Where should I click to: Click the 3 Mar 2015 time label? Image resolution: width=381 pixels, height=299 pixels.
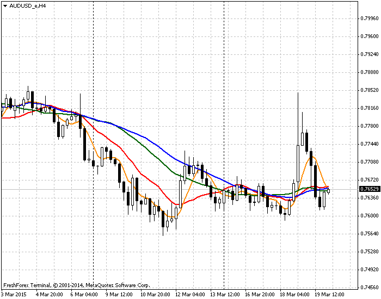click(13, 295)
